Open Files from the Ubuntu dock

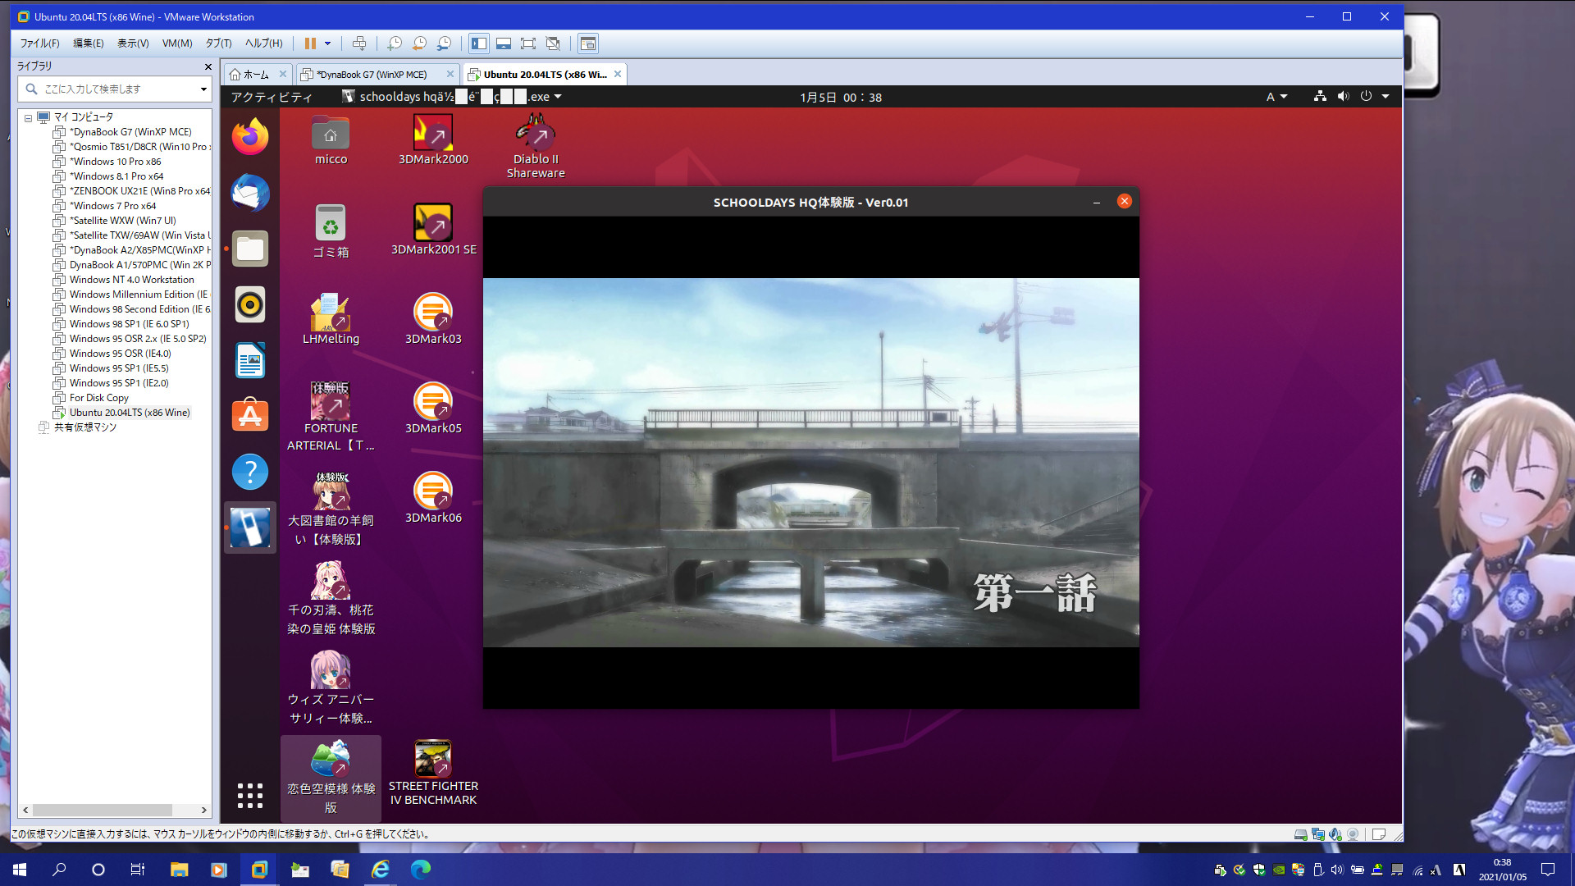[250, 249]
